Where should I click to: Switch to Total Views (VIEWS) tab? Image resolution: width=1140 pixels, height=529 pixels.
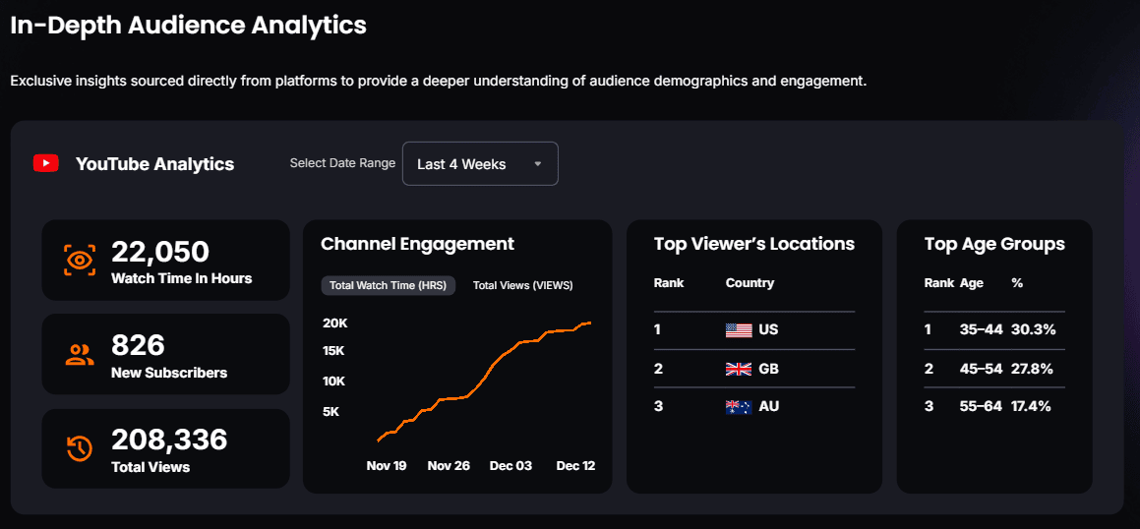point(522,285)
